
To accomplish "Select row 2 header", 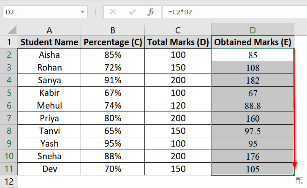I will click(x=9, y=54).
